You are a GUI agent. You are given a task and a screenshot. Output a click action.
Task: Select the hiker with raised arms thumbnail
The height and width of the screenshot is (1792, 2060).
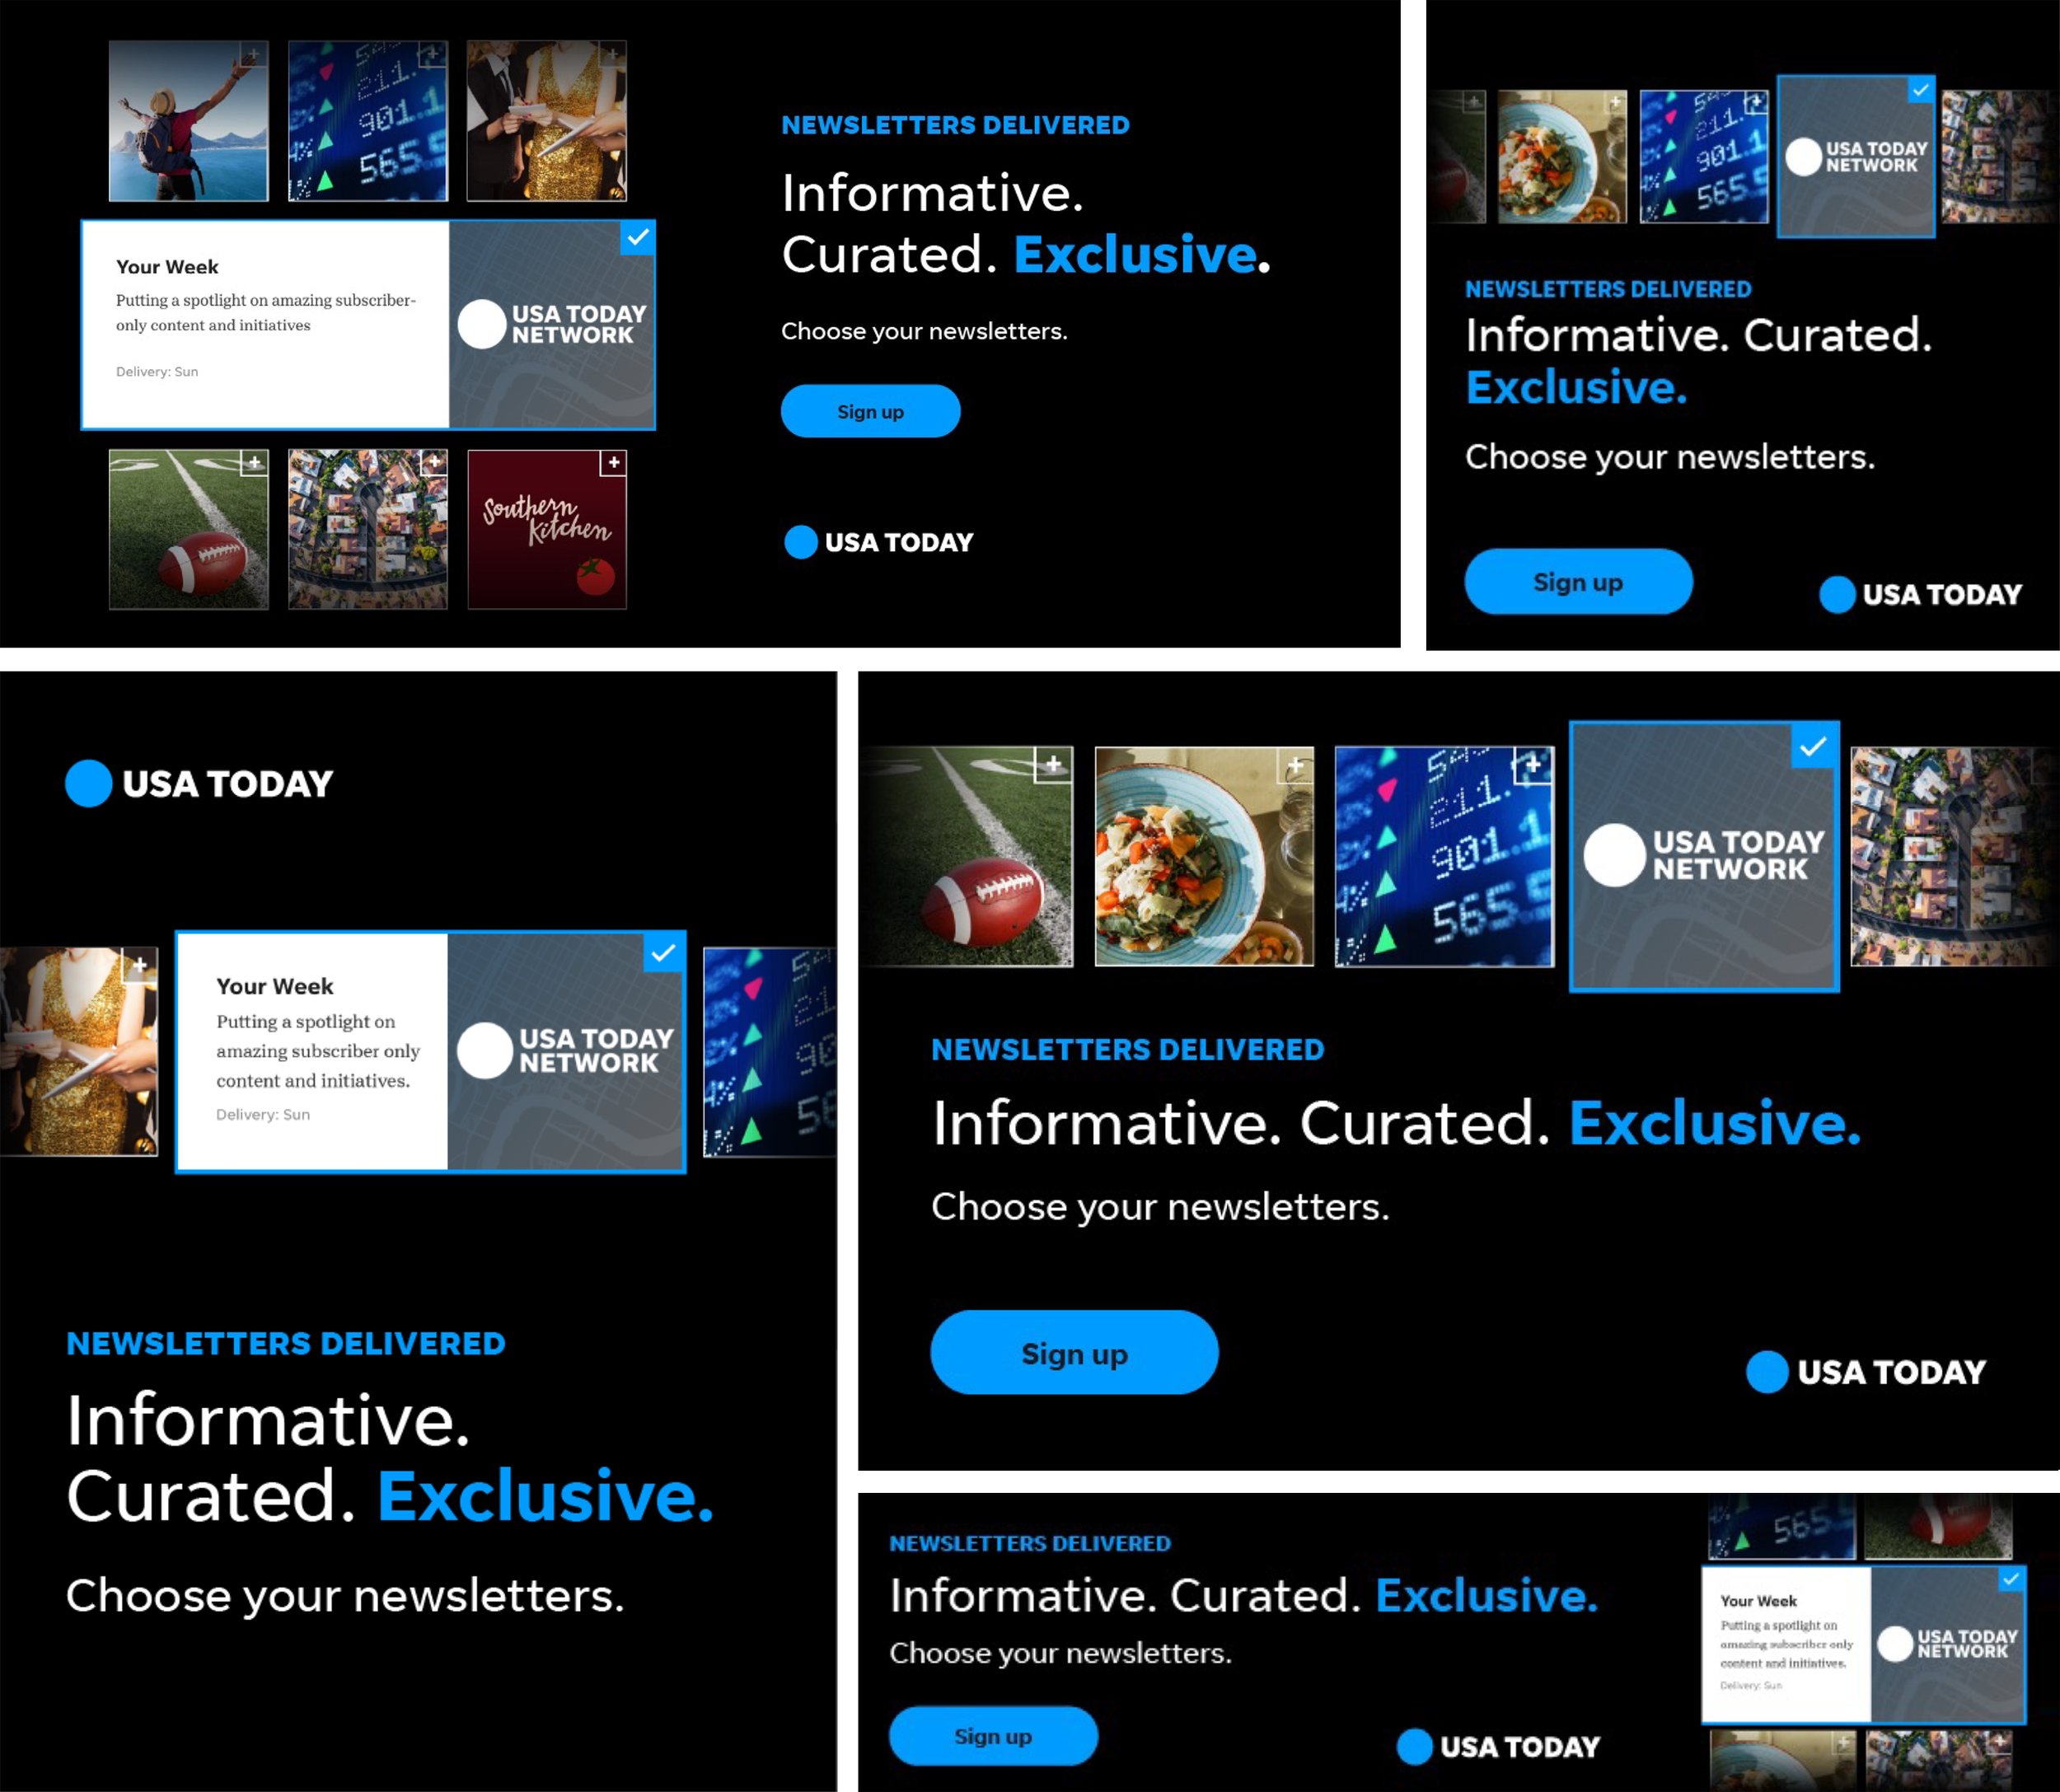(x=188, y=121)
